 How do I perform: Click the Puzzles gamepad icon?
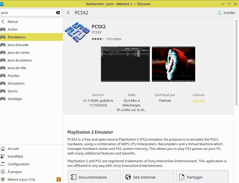[3, 76]
